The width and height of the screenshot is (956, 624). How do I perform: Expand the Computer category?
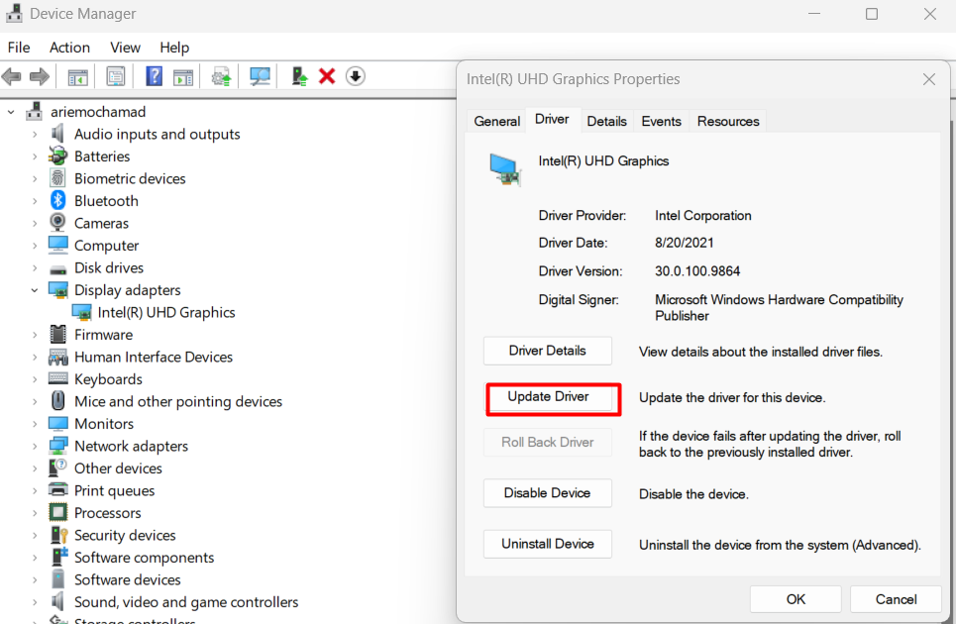(35, 246)
